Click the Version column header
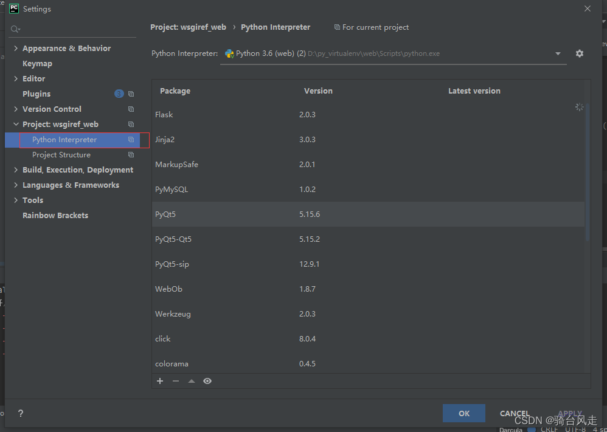The width and height of the screenshot is (607, 432). coord(318,91)
